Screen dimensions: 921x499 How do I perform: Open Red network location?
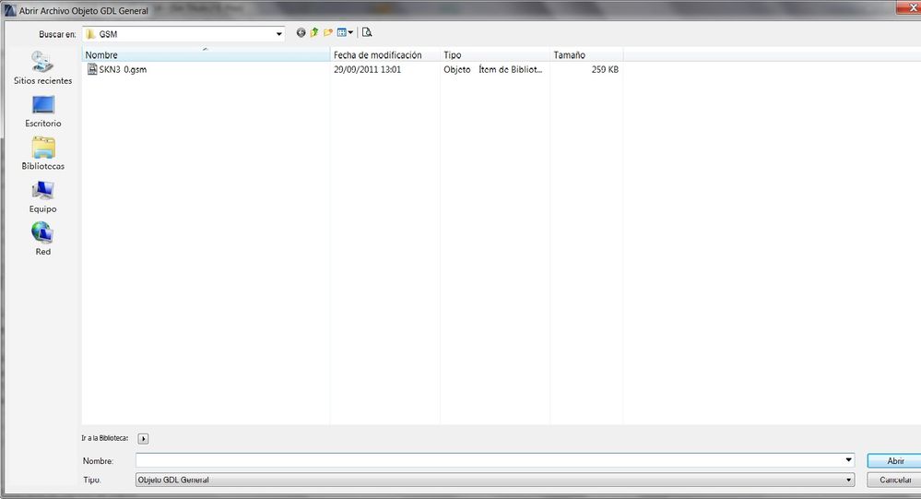tap(43, 239)
